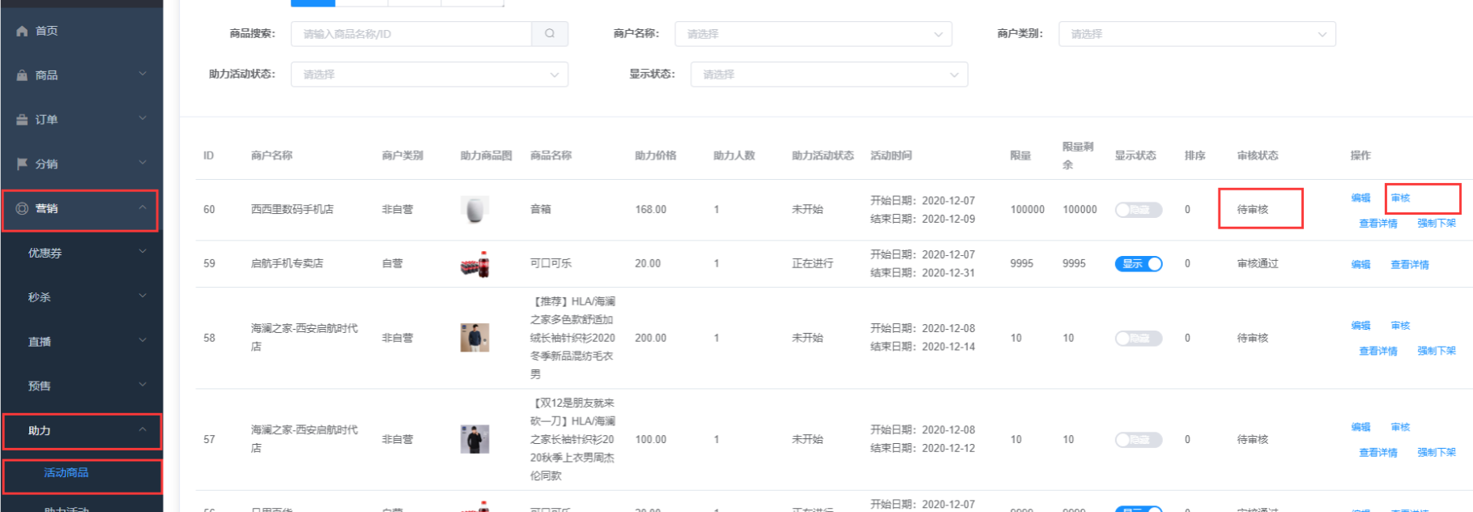The width and height of the screenshot is (1473, 512).
Task: Click 审核 for the ID 58 row
Action: click(x=1400, y=326)
